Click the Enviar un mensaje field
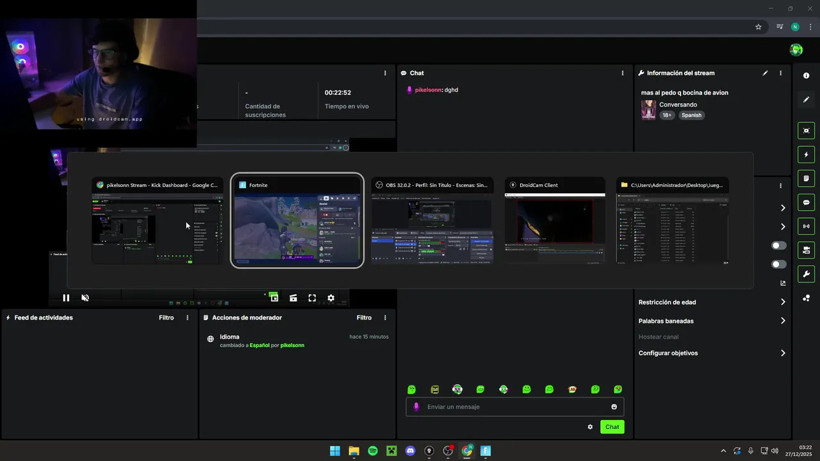This screenshot has height=461, width=820. (x=515, y=407)
